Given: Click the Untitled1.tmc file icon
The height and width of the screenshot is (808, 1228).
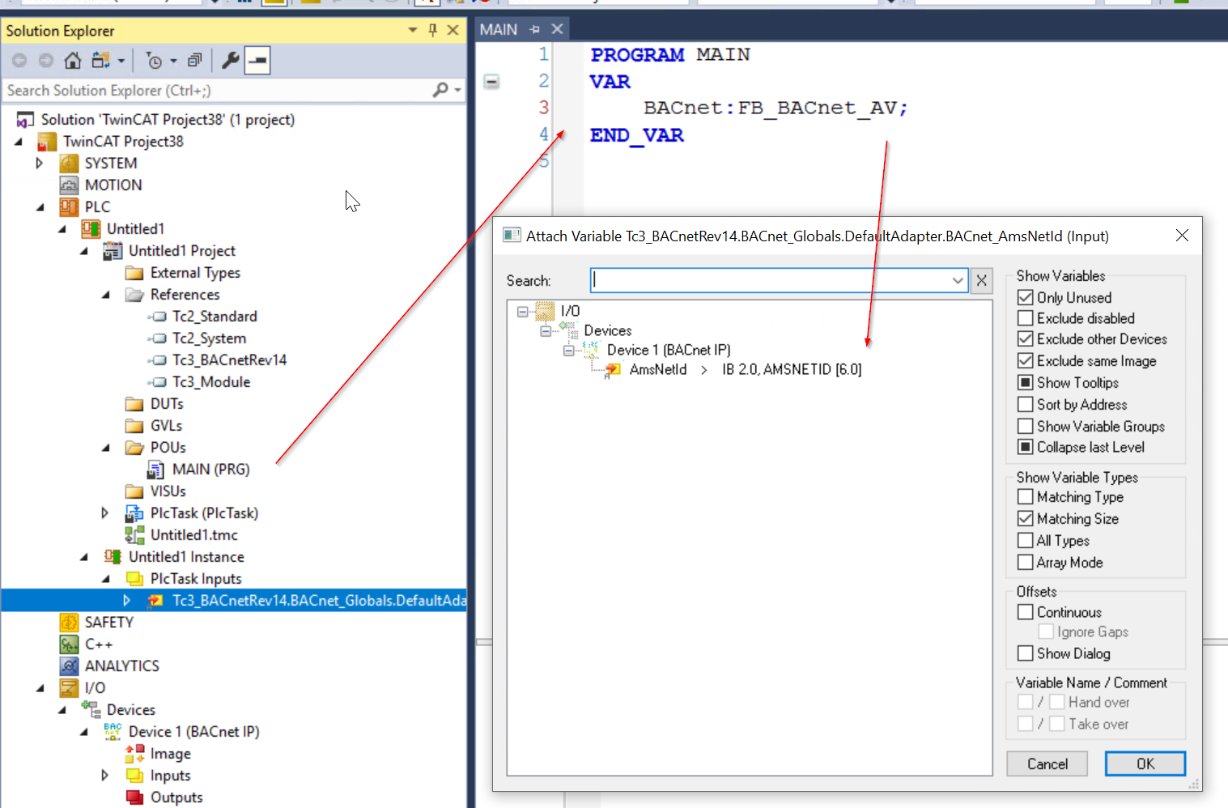Looking at the screenshot, I should pos(134,534).
